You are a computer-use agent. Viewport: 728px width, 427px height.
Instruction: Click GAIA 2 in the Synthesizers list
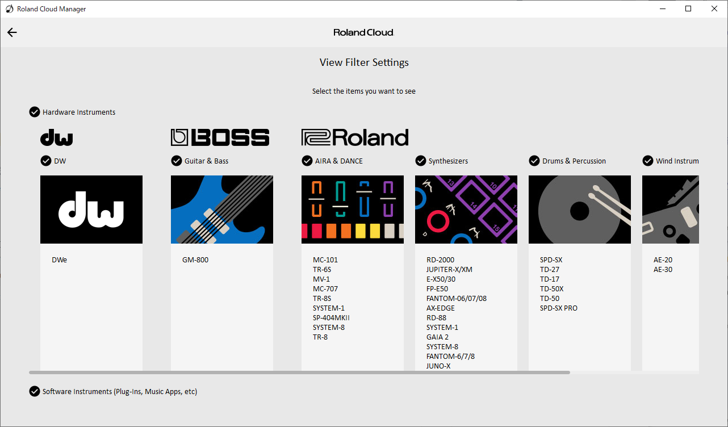tap(438, 337)
